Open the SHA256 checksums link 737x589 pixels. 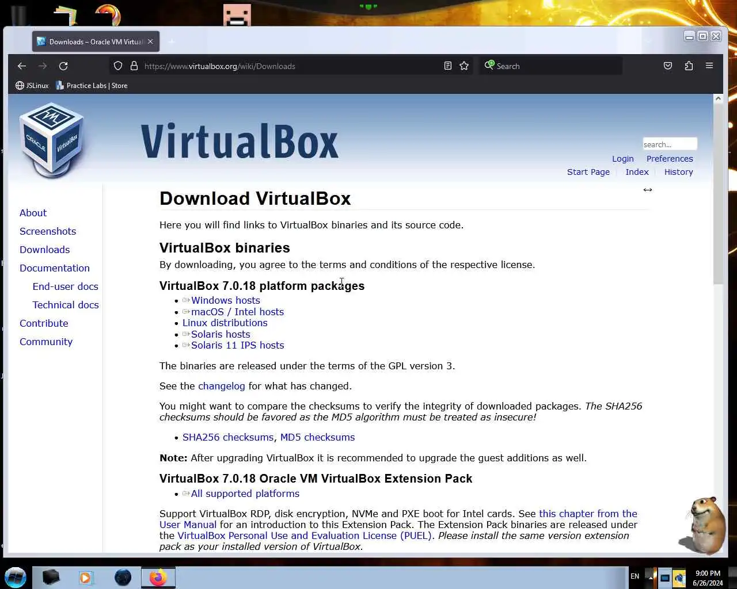[228, 437]
